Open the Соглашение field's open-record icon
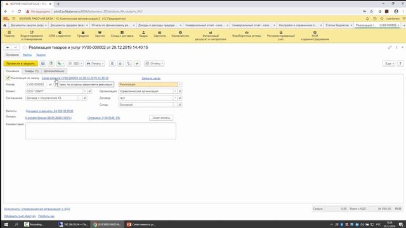This screenshot has width=406, height=228. pos(84,98)
